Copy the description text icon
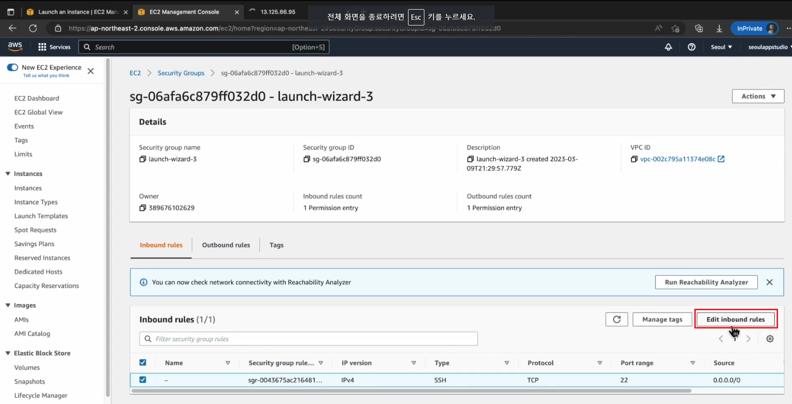This screenshot has height=404, width=792. click(x=470, y=159)
